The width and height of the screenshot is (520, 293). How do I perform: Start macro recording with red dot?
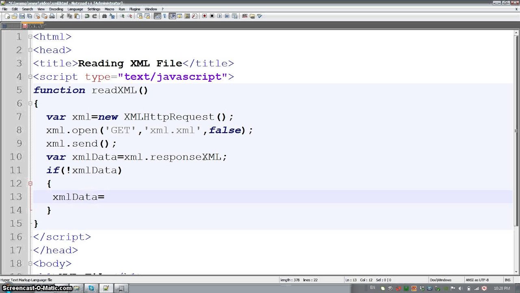point(204,16)
